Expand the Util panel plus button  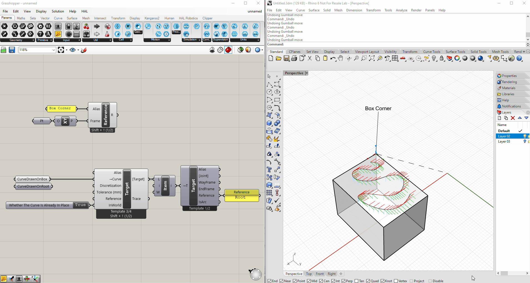click(x=110, y=40)
